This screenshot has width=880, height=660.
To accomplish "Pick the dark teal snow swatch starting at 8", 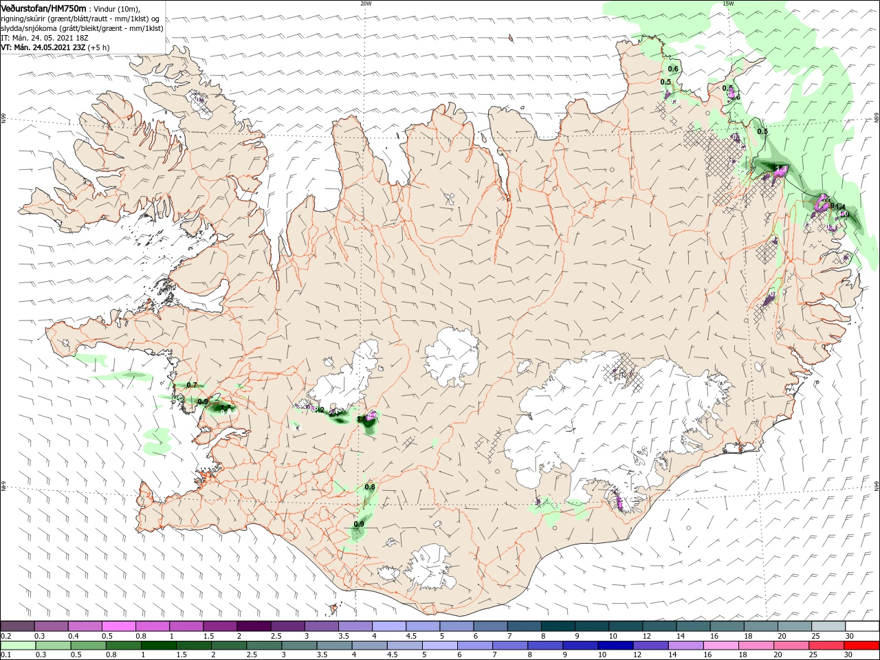I will [x=558, y=626].
